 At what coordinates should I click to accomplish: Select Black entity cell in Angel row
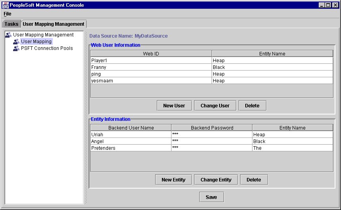coord(293,141)
